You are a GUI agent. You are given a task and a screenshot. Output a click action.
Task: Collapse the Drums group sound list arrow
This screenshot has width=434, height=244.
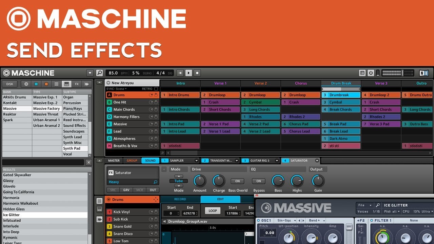[109, 200]
